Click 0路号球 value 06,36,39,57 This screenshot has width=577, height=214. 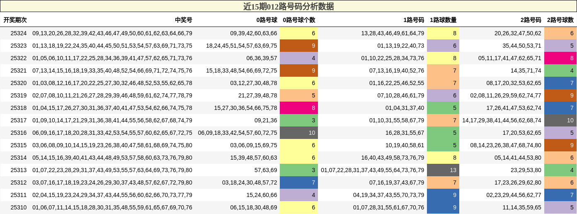click(x=262, y=58)
